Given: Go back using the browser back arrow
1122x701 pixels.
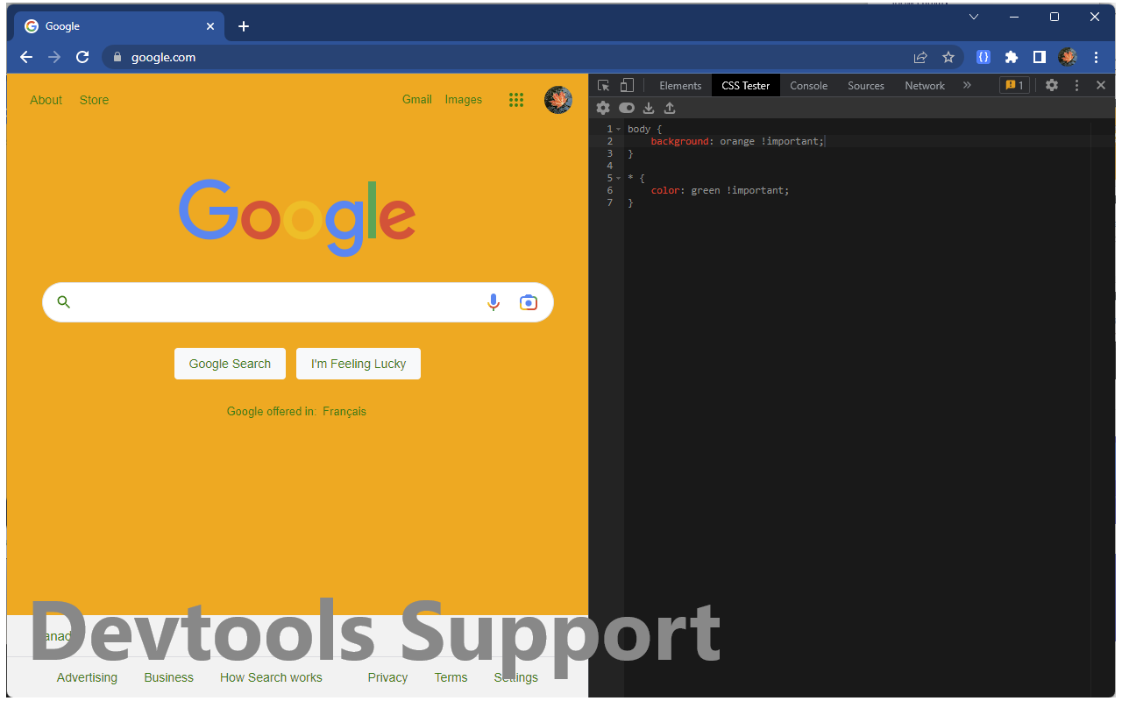Looking at the screenshot, I should click(26, 57).
